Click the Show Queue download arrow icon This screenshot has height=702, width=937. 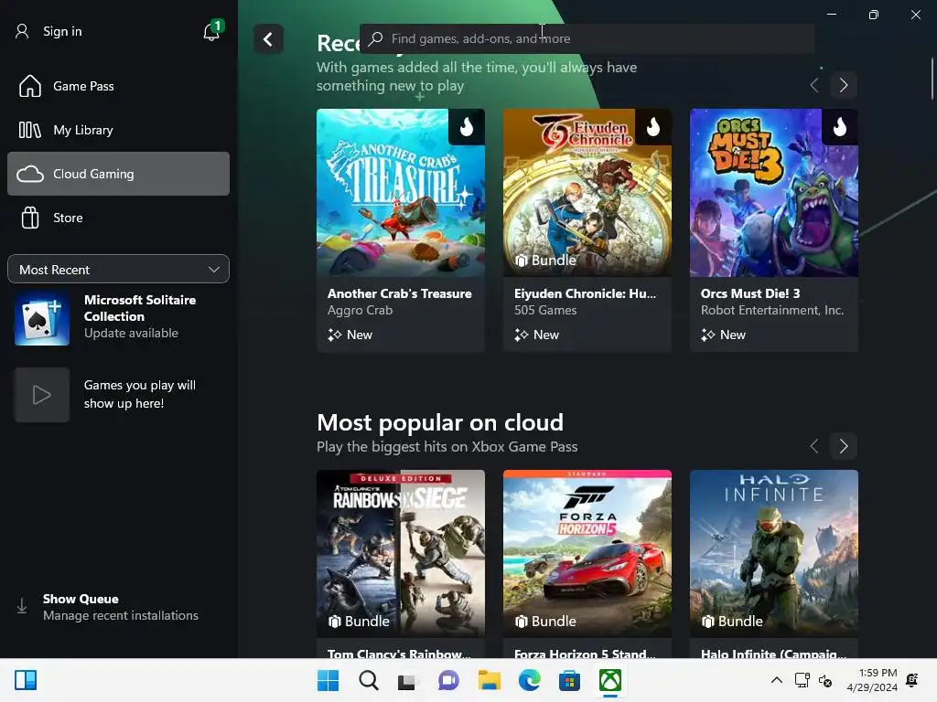pos(22,607)
